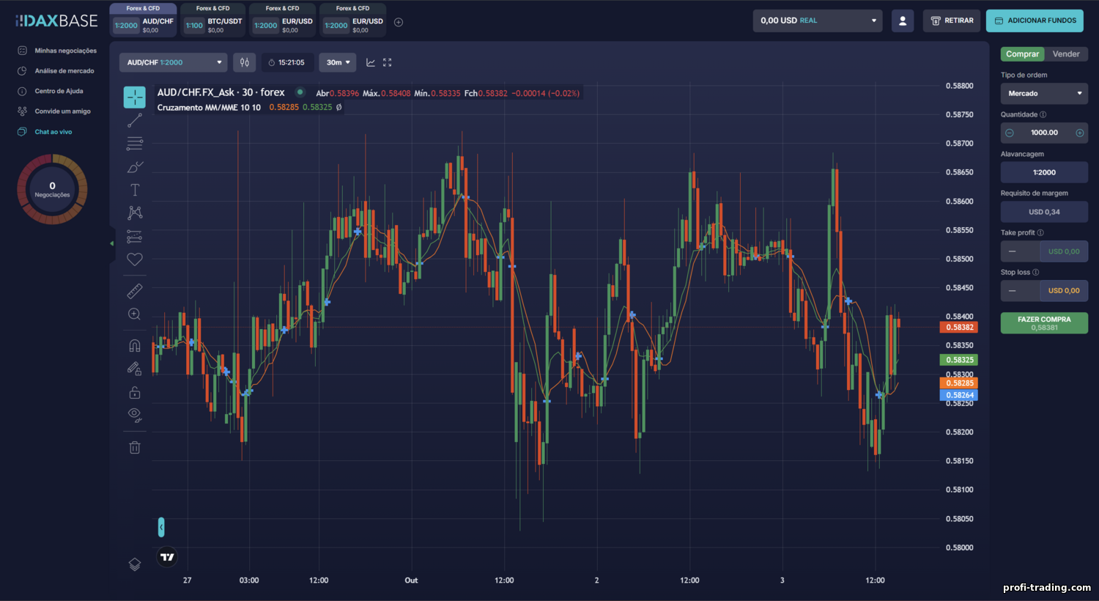Click the AUD/CHF.FX_Ask chart title

(221, 92)
